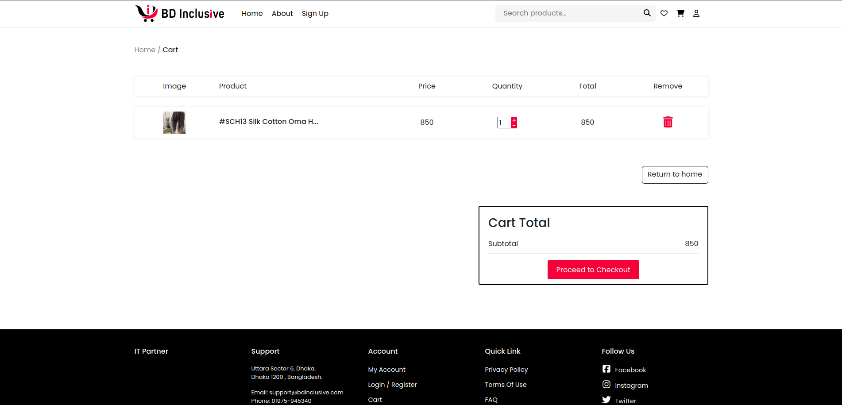Open Privacy Policy footer link
842x405 pixels.
pos(506,370)
